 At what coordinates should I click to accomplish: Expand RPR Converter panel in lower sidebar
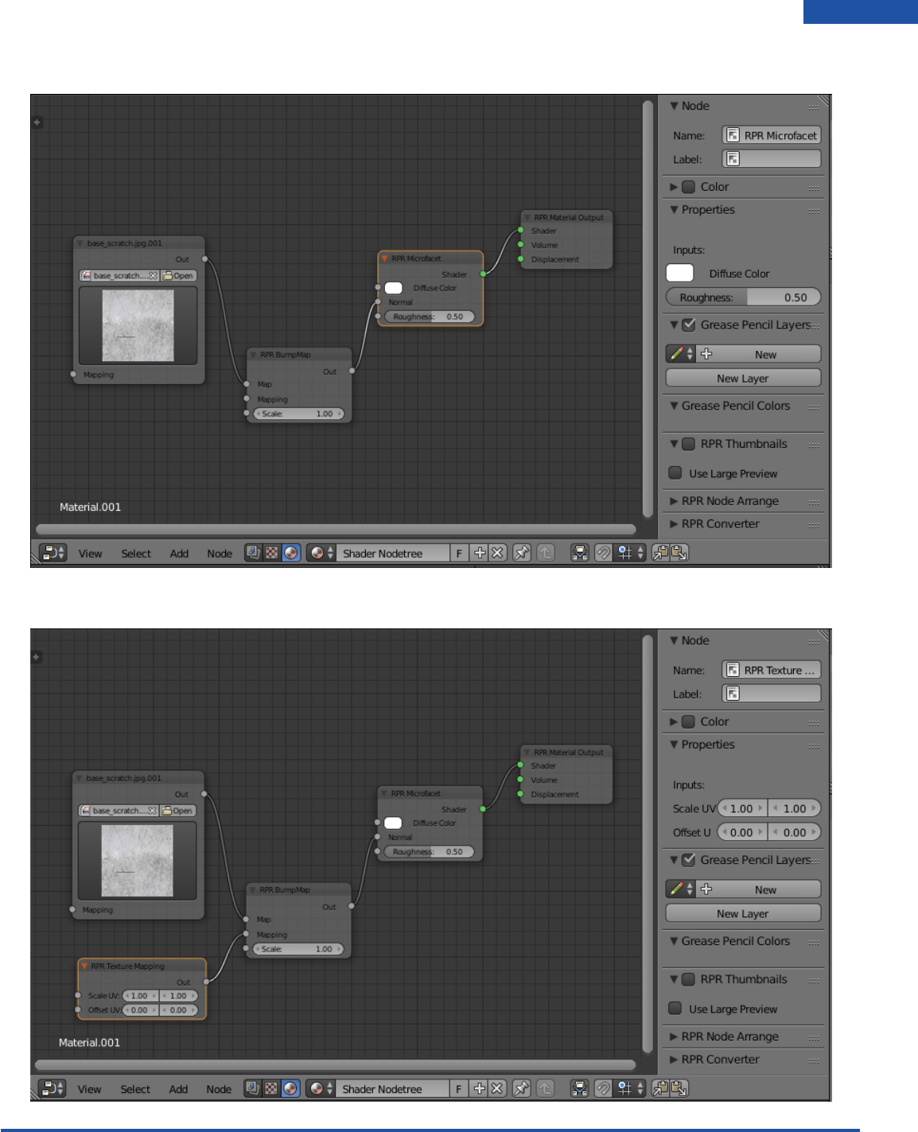pyautogui.click(x=674, y=1060)
